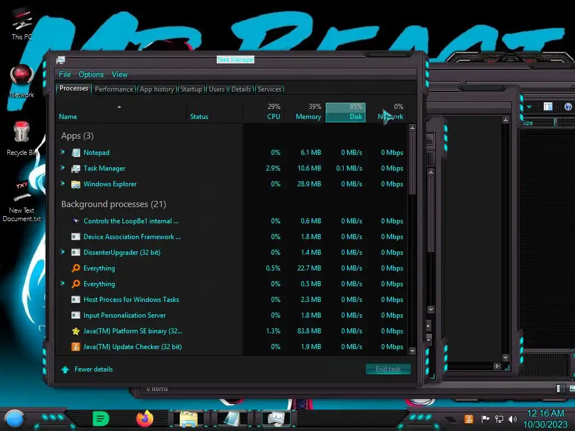Switch to the Users tab
Viewport: 575px width, 431px height.
click(217, 89)
